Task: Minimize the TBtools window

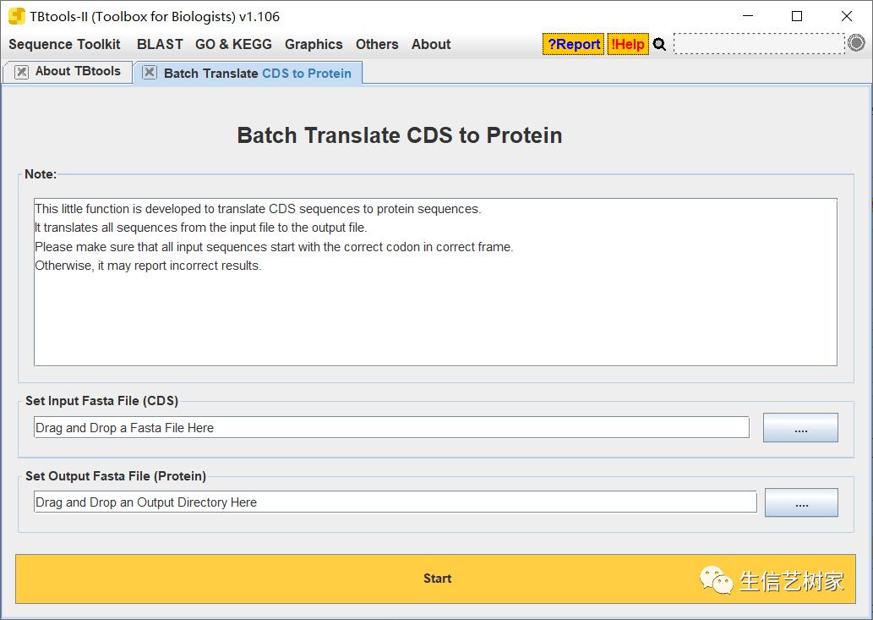Action: (x=748, y=16)
